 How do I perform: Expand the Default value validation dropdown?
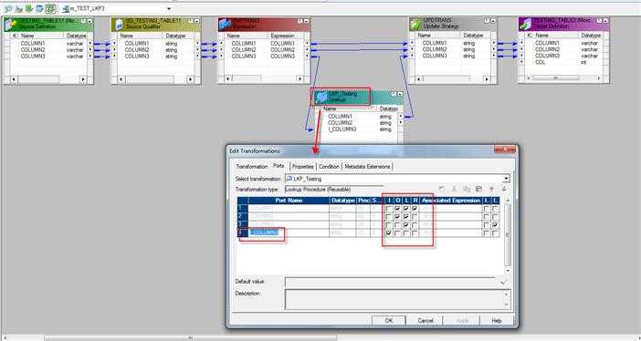coord(503,283)
